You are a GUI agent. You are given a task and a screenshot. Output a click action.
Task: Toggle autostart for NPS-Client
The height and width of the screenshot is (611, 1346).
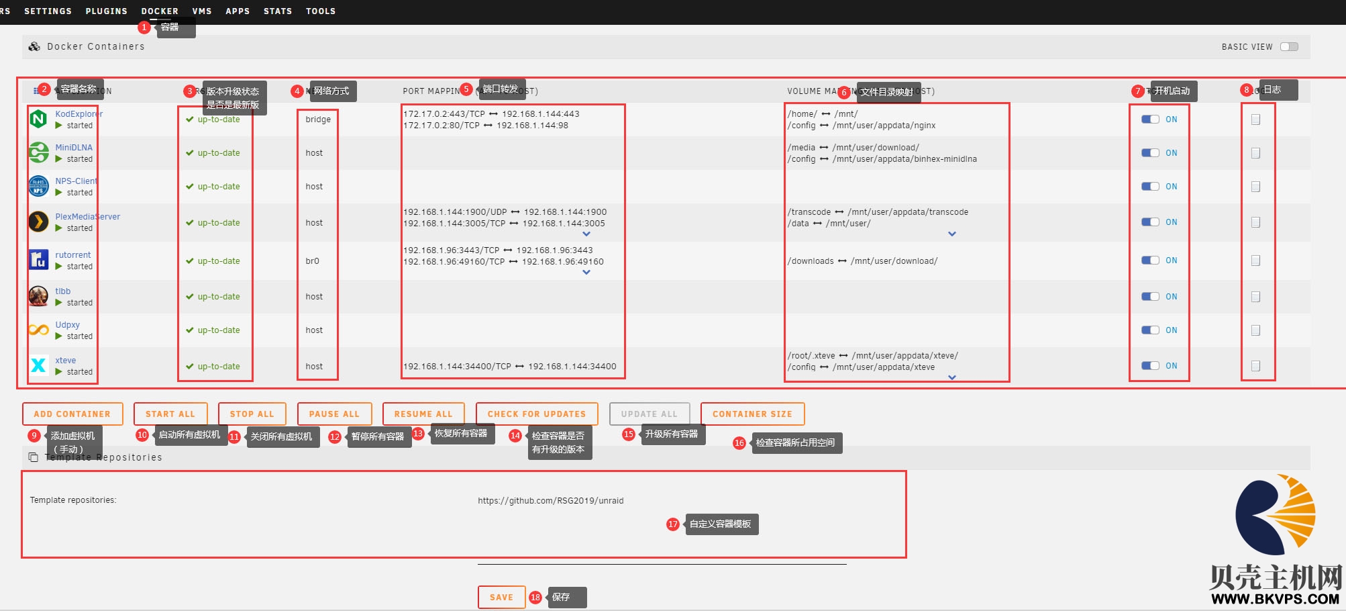click(x=1150, y=187)
